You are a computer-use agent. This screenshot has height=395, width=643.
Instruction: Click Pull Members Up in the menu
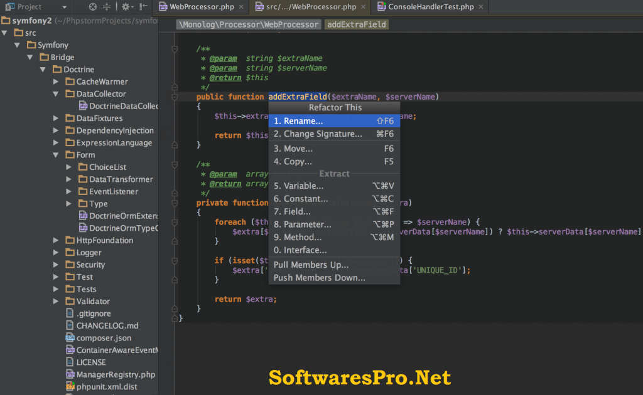(x=310, y=265)
